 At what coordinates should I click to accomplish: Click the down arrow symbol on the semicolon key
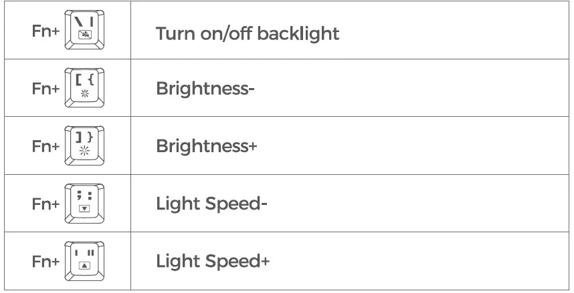tap(84, 209)
